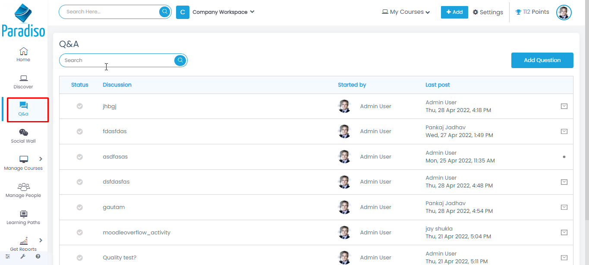The width and height of the screenshot is (589, 265).
Task: Click the wrench icon at bottom left
Action: point(23,256)
